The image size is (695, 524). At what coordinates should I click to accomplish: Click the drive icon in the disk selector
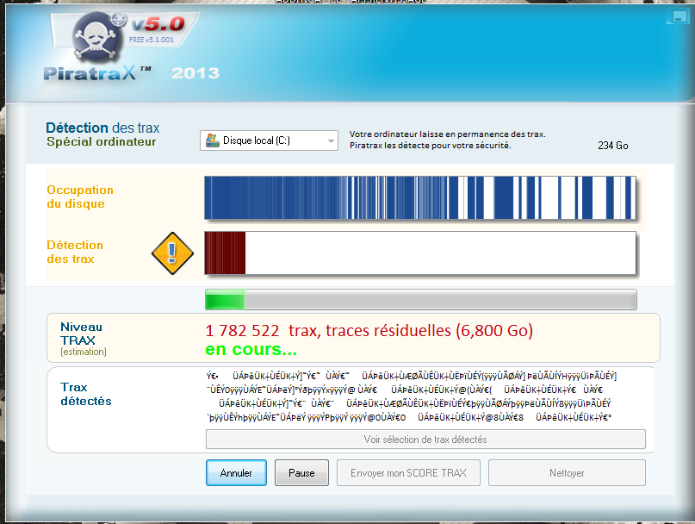pos(213,140)
